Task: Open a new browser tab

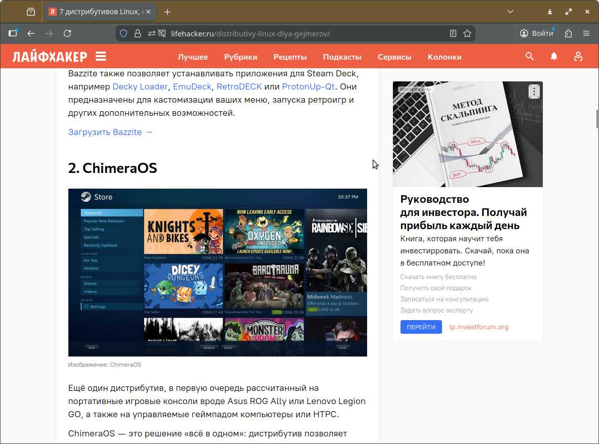Action: (x=167, y=12)
